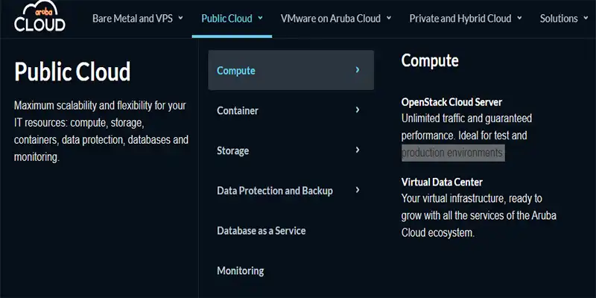Viewport: 596px width, 298px height.
Task: Expand Private and Hybrid Cloud dropdown
Action: click(x=465, y=19)
